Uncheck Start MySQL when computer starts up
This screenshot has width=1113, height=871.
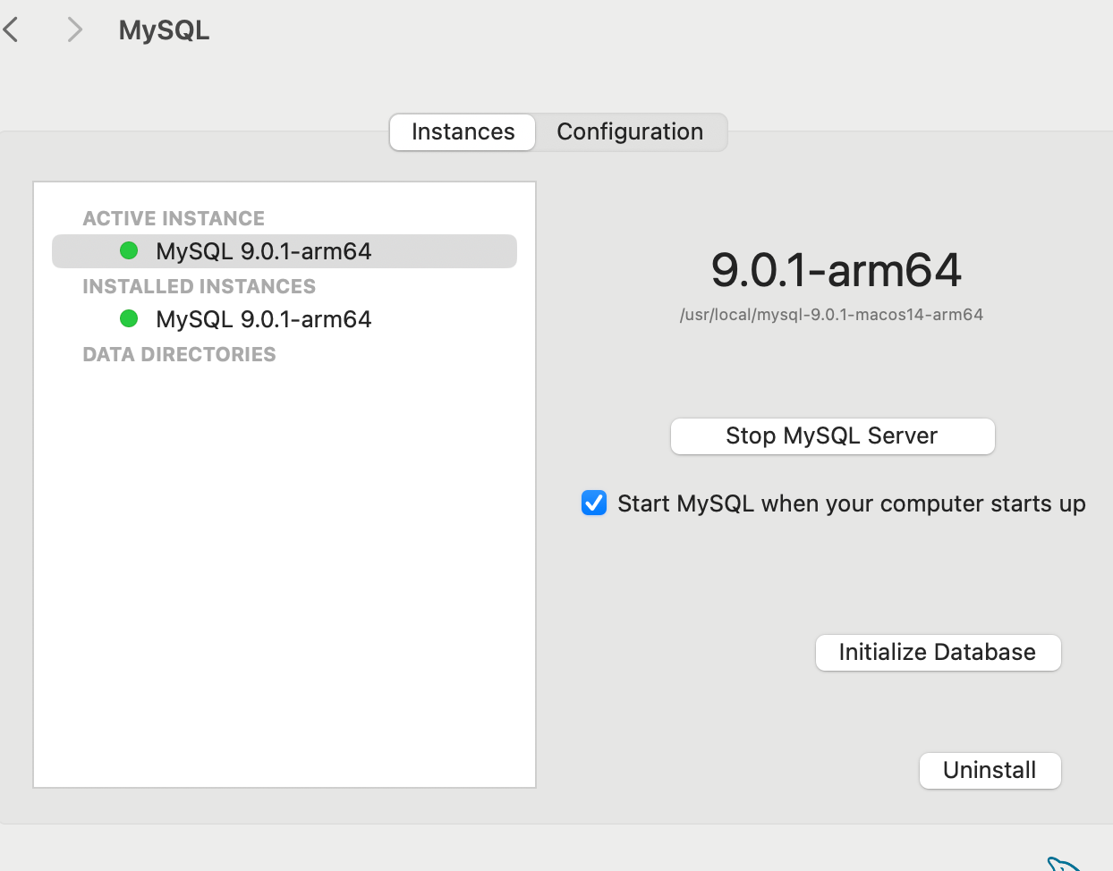[x=594, y=503]
